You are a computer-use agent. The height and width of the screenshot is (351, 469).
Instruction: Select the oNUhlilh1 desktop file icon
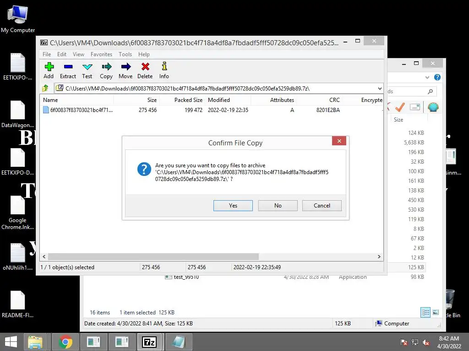point(18,257)
